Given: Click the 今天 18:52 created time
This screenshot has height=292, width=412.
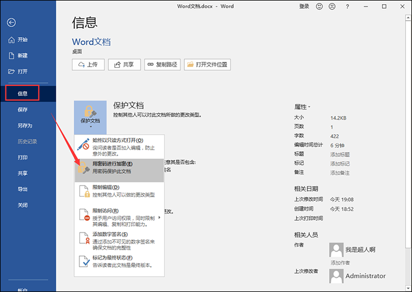Looking at the screenshot, I should pyautogui.click(x=341, y=209).
